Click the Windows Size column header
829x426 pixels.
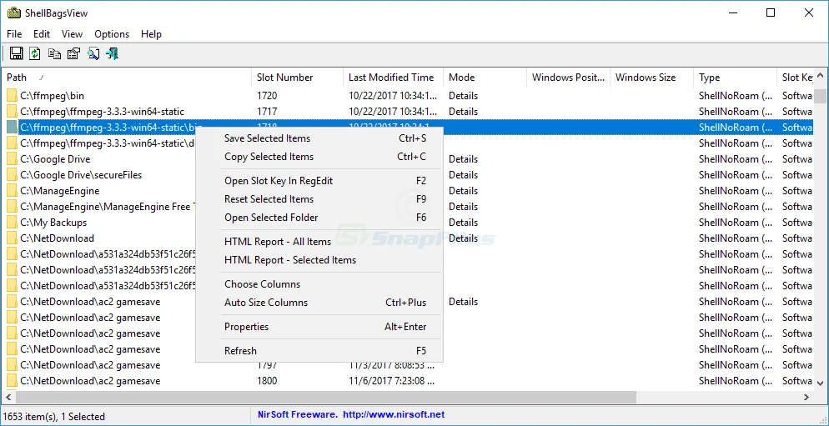(x=651, y=78)
